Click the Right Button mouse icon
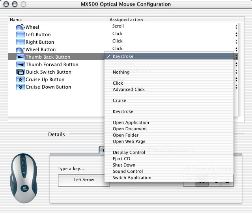The width and height of the screenshot is (252, 213). (x=20, y=42)
